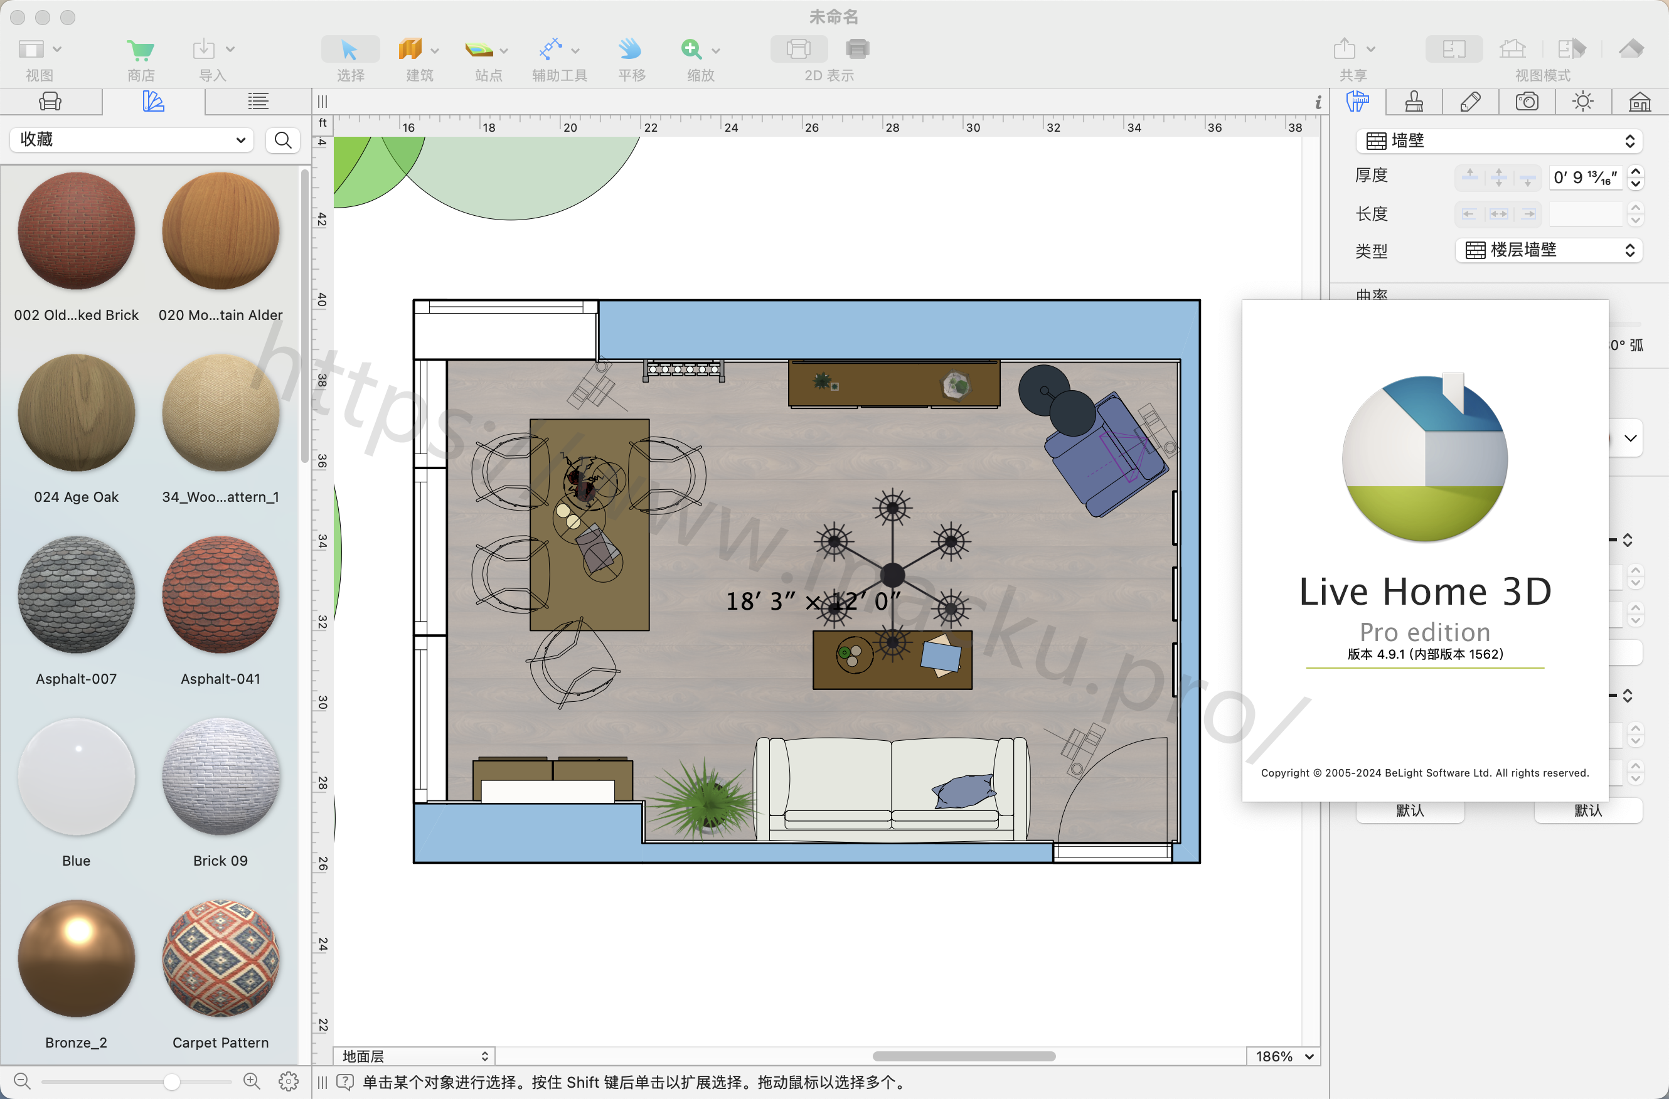
Task: Open the camera tab in inspector
Action: pos(1527,102)
